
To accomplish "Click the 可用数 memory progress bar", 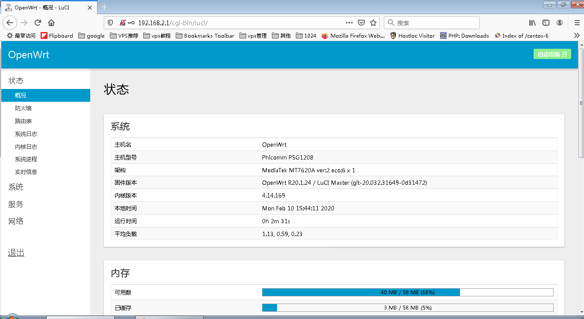I will pos(407,292).
